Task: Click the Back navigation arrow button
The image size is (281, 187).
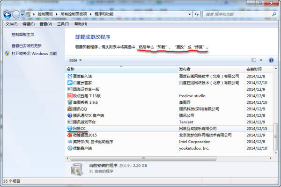Action: click(x=7, y=14)
